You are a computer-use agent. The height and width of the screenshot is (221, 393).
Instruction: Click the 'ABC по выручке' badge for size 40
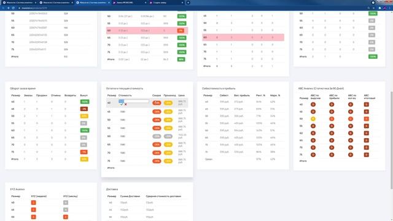(x=313, y=104)
